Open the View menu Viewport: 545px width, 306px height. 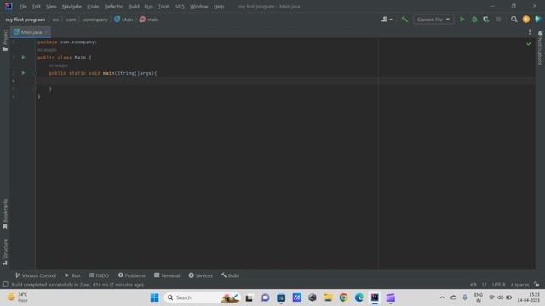51,7
